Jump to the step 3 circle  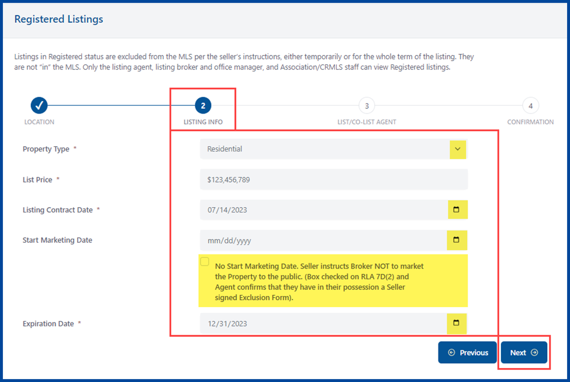pos(367,106)
